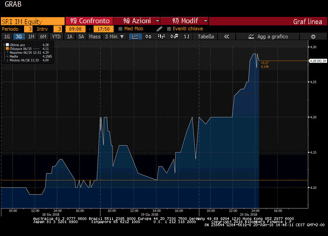
Task: Click the SRI IM Equity ticker field
Action: [32, 21]
